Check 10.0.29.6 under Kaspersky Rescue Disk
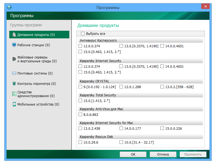 [x=80, y=142]
